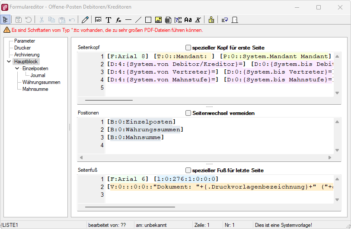
Task: Click the pencil edit icon
Action: 85,20
